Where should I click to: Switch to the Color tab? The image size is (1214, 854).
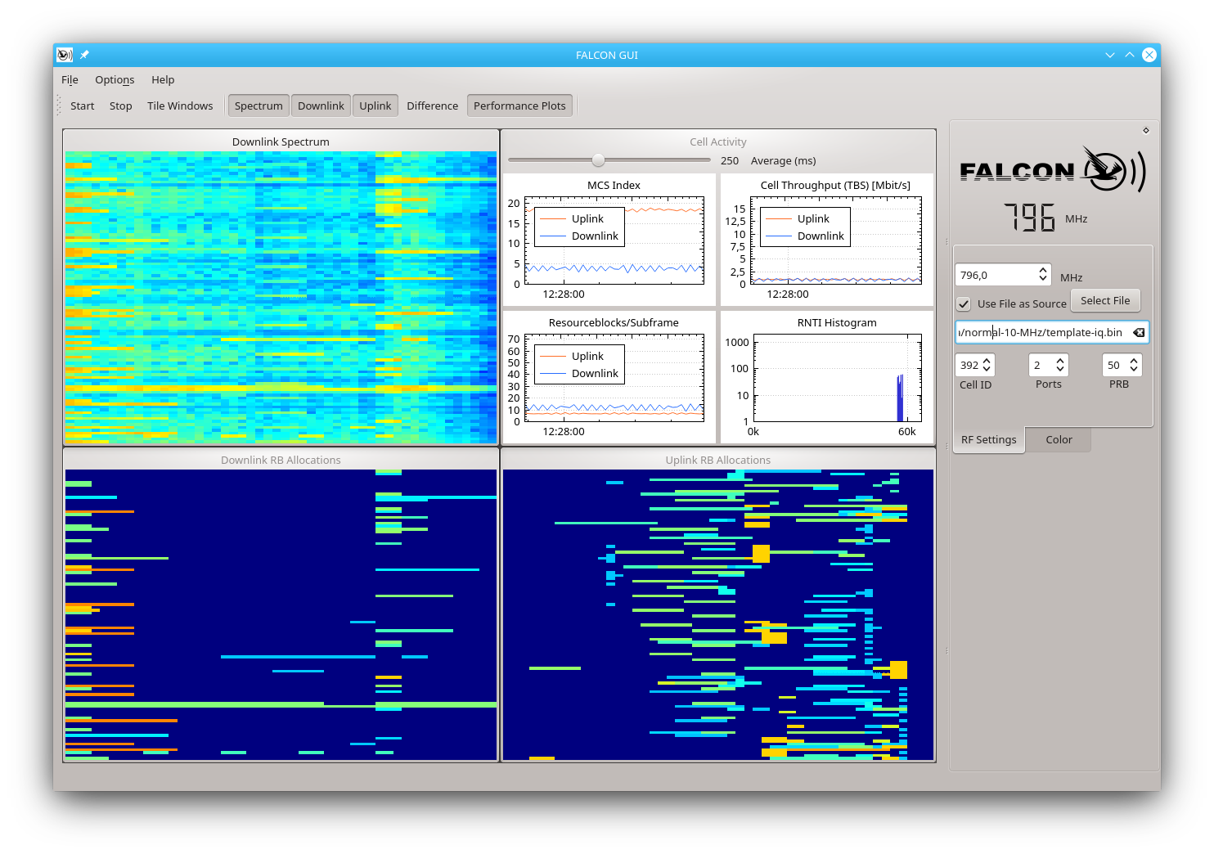coord(1059,439)
